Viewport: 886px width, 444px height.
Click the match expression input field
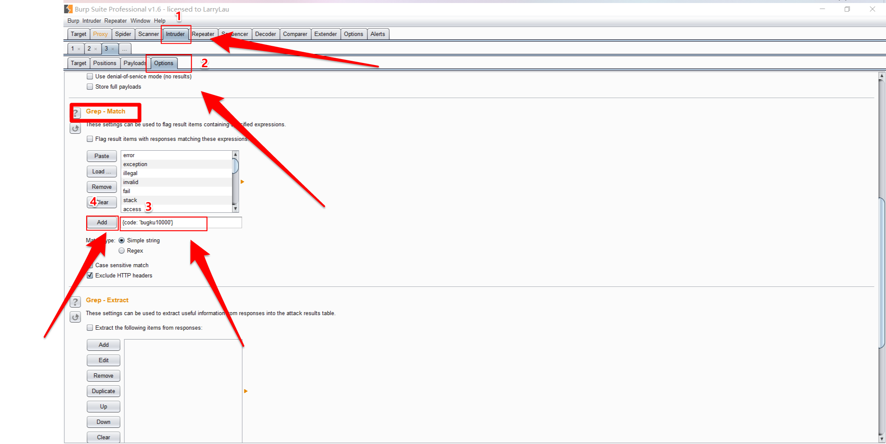pos(181,223)
